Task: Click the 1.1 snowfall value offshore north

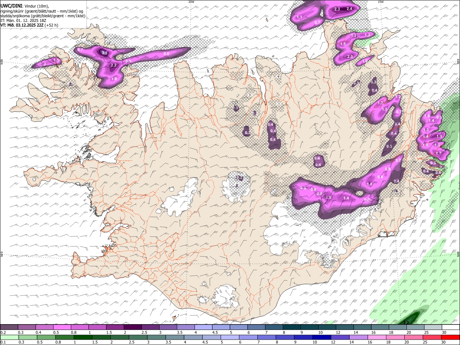Action: 299,17
